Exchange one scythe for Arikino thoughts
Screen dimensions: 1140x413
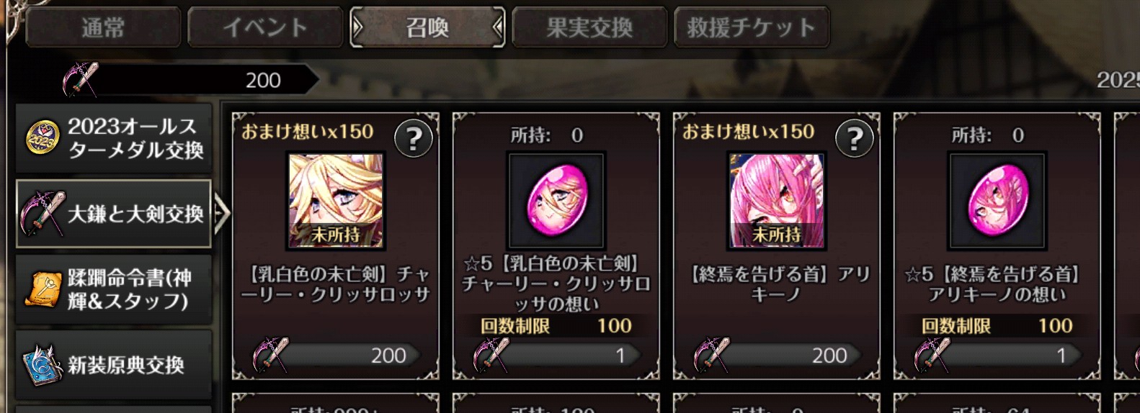coord(997,355)
